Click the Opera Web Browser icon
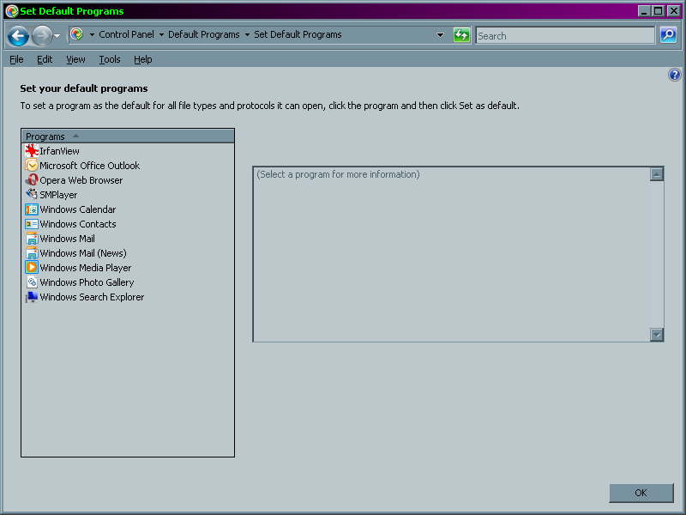The image size is (686, 515). tap(32, 180)
